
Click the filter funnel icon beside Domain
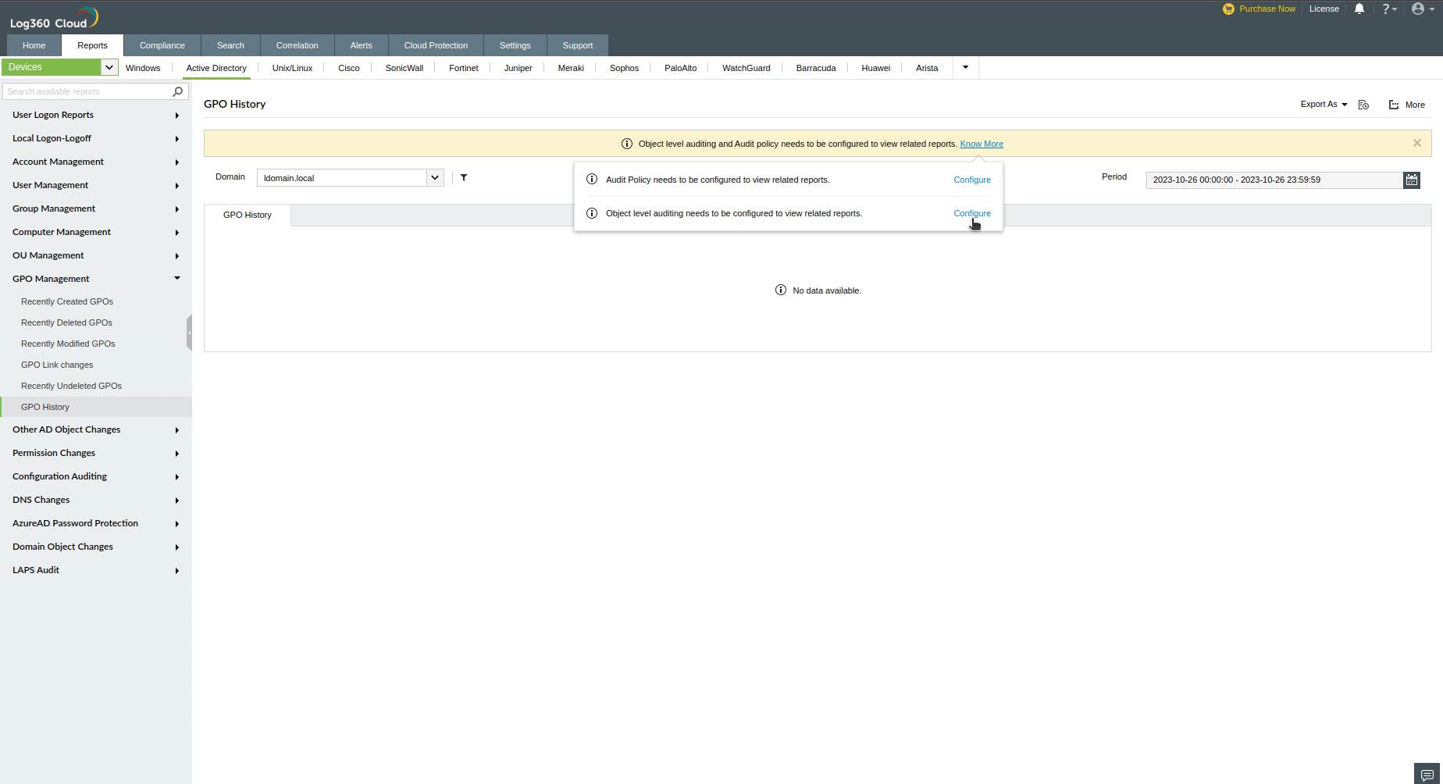pyautogui.click(x=464, y=177)
